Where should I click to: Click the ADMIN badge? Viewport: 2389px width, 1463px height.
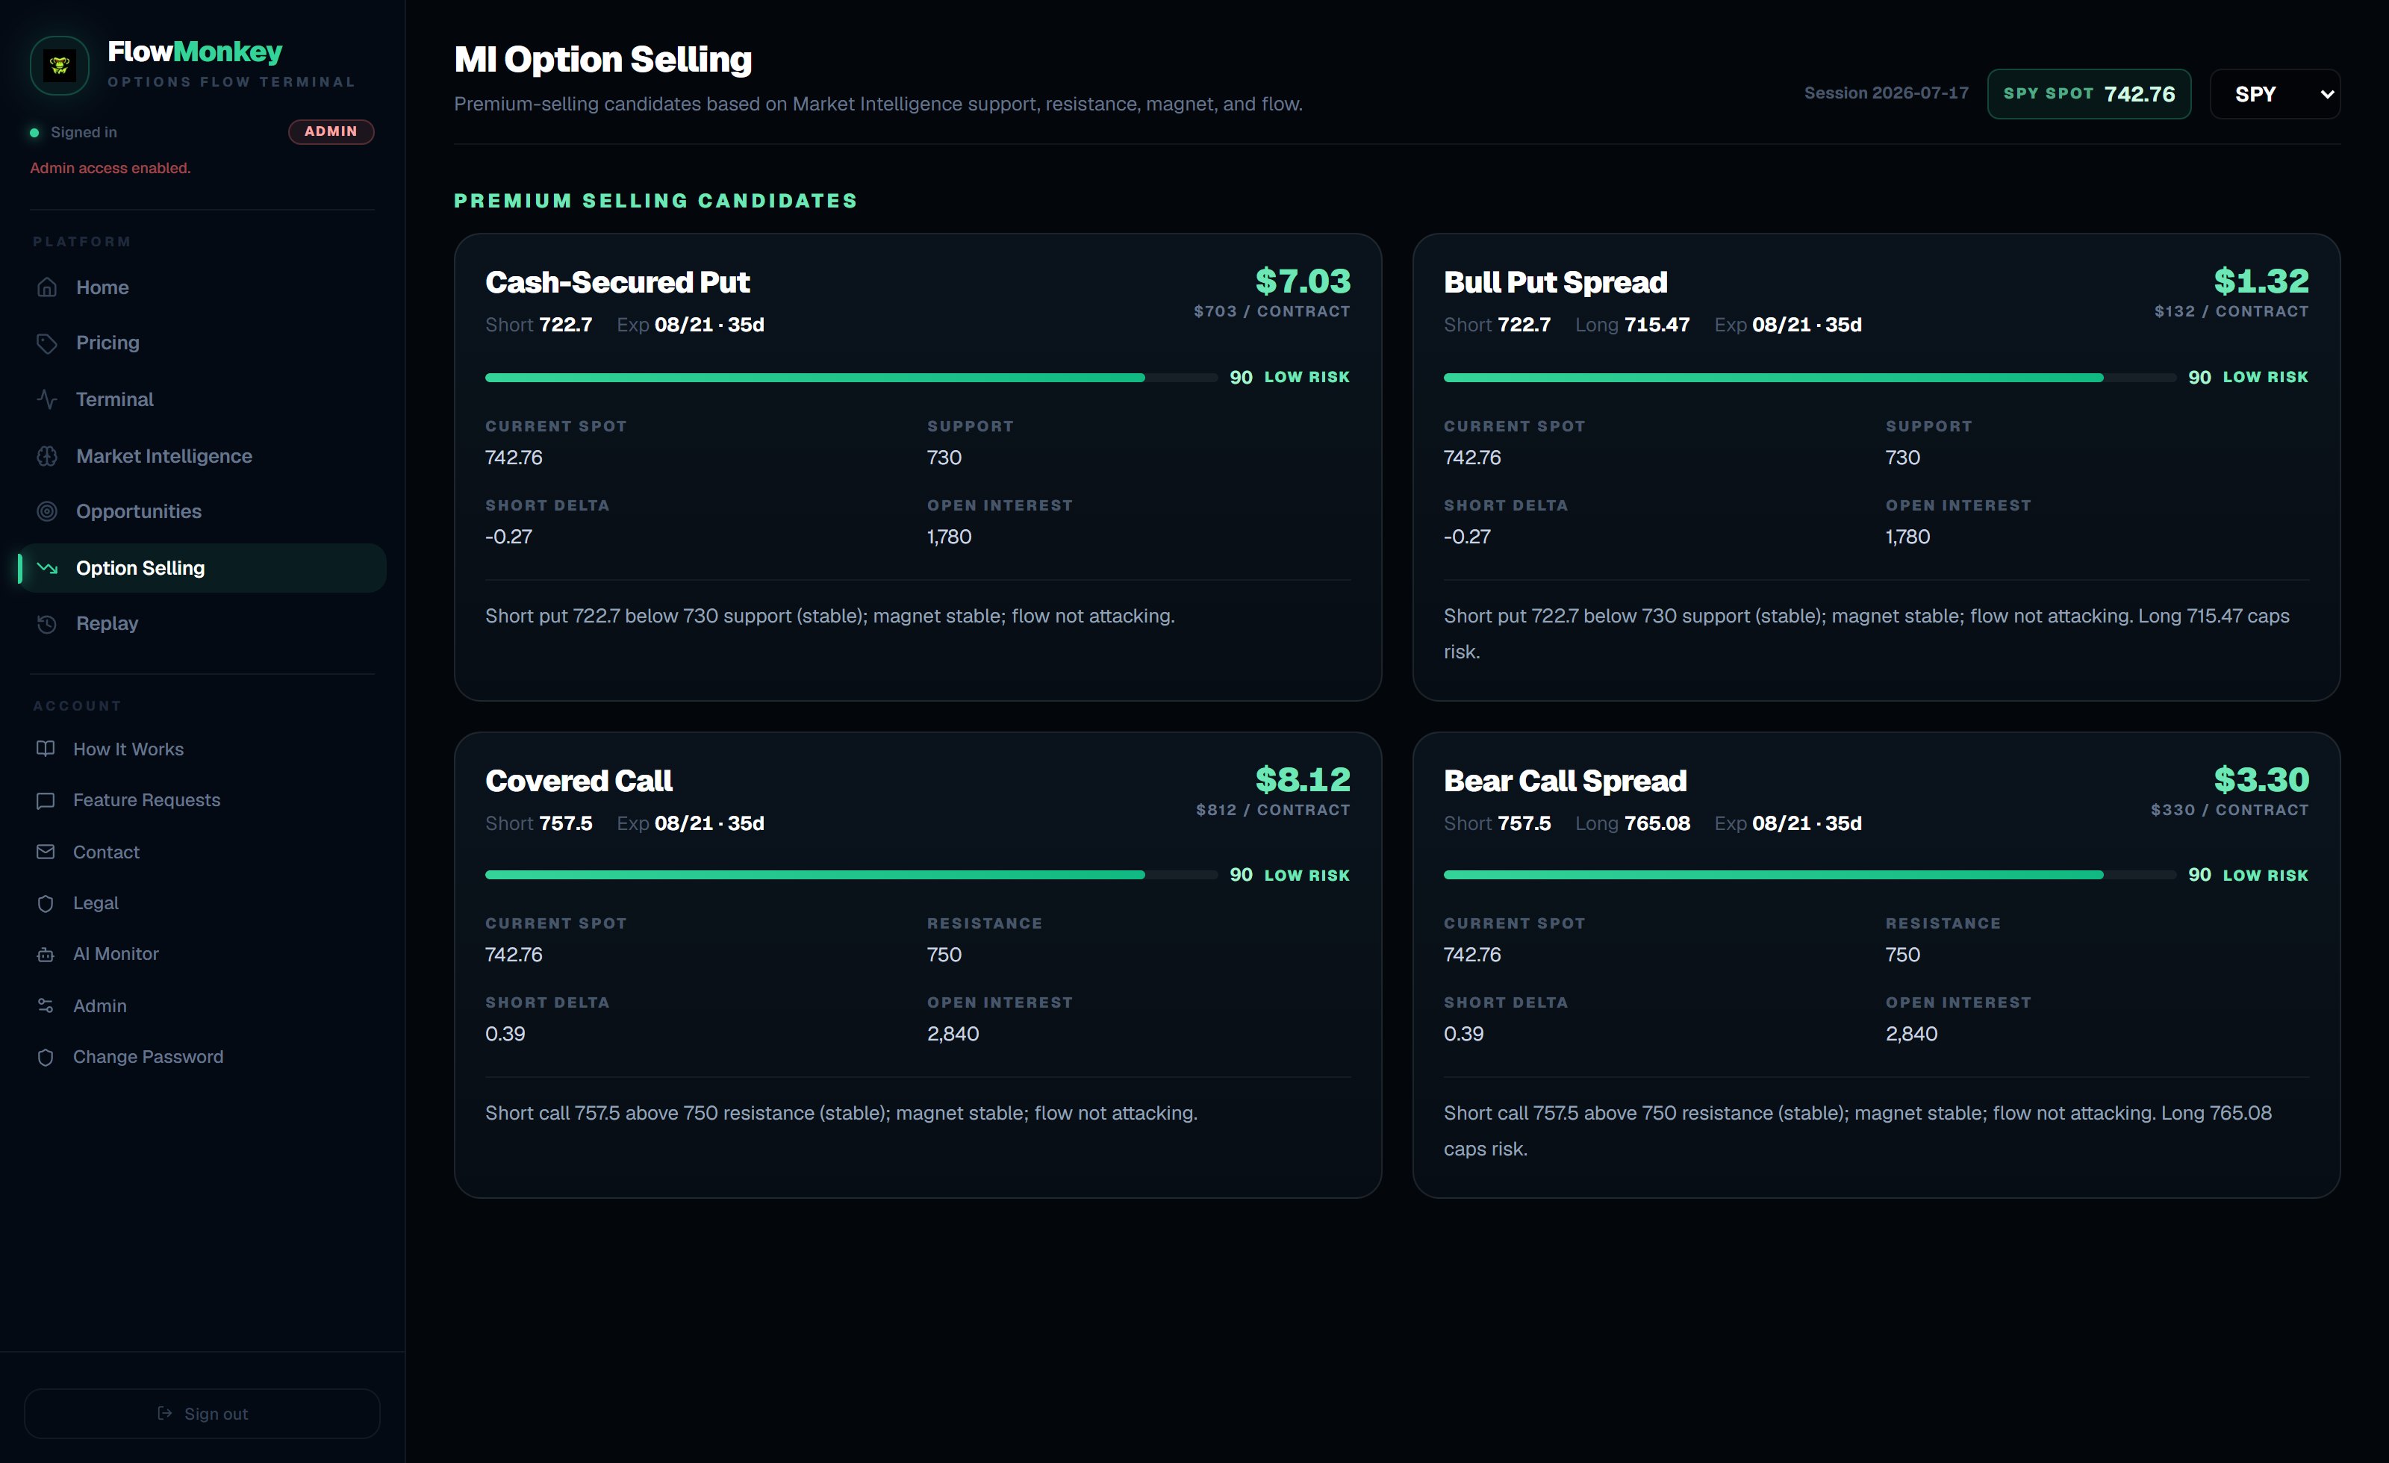pos(331,132)
